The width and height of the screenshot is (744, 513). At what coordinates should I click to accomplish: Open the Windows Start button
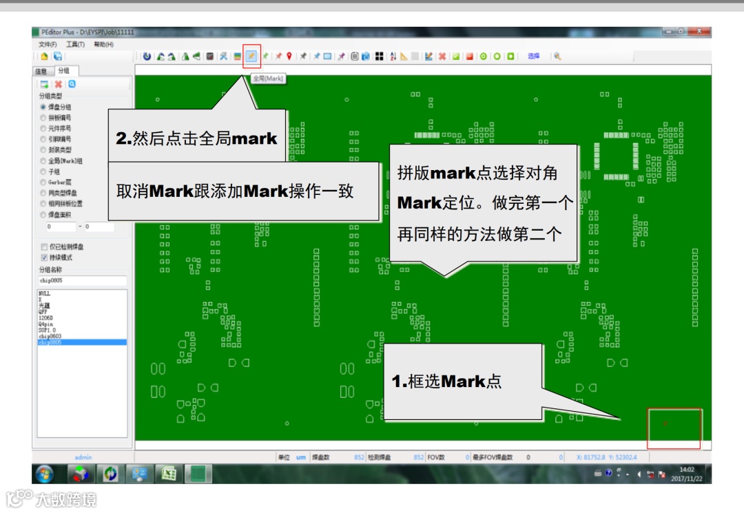click(45, 474)
